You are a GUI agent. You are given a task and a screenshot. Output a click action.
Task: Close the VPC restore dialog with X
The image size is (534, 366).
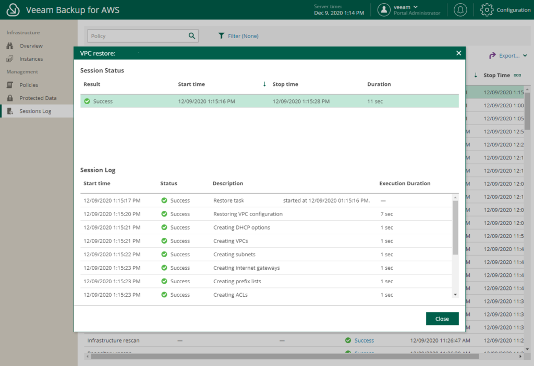click(x=459, y=53)
